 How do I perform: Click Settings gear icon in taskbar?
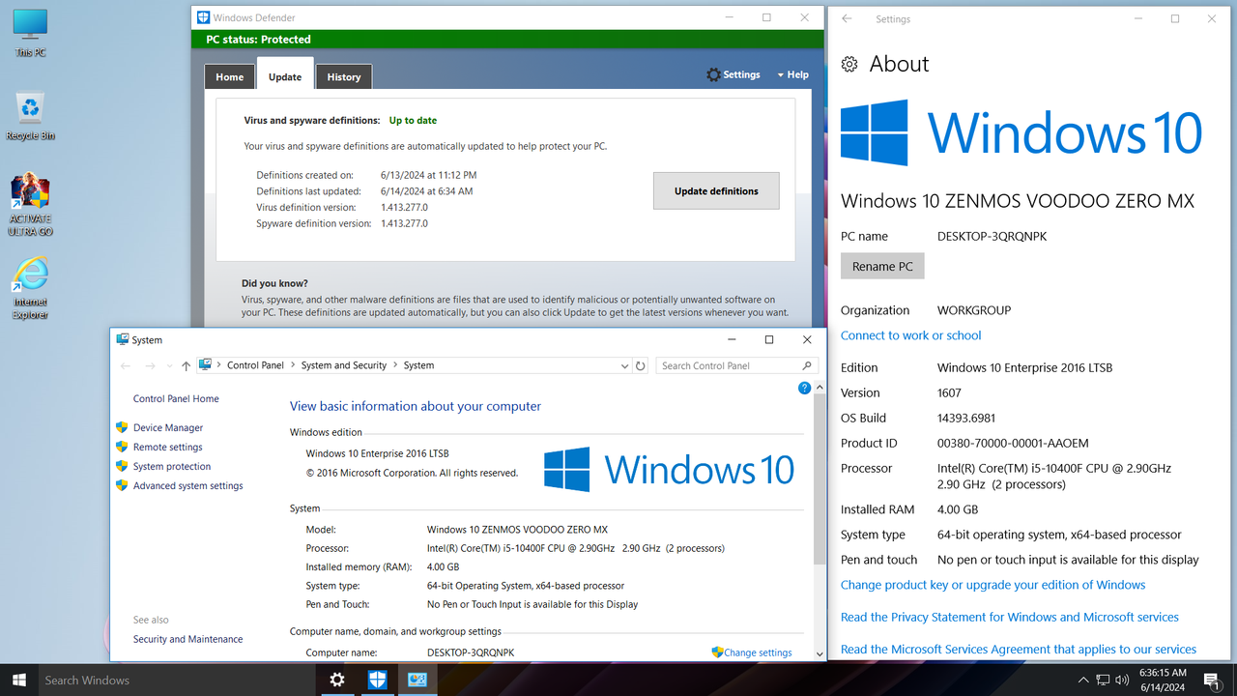tap(336, 680)
